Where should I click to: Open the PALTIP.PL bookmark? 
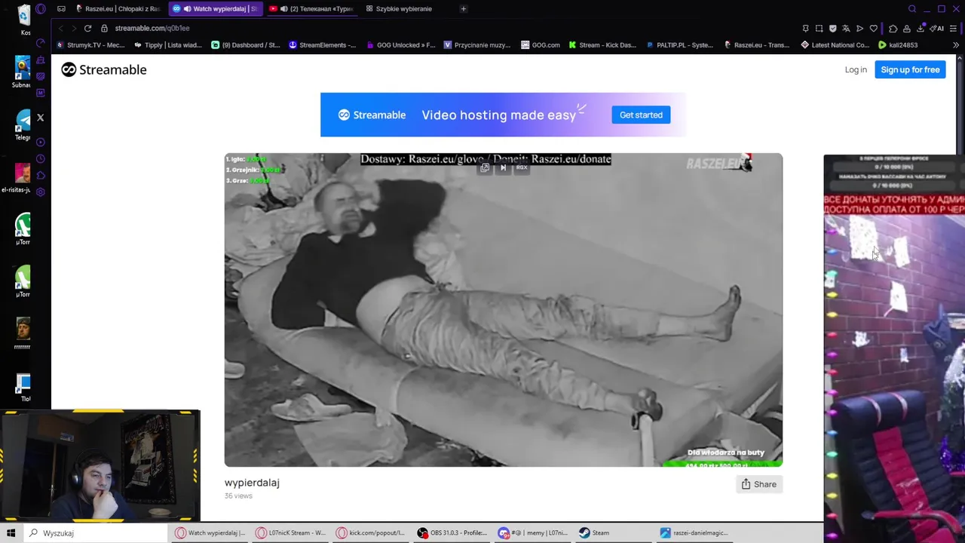tap(679, 45)
